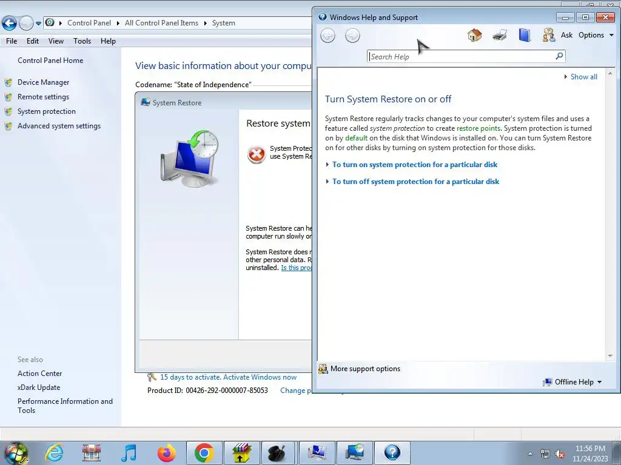Open the File menu in Control Panel
The image size is (621, 465).
coord(12,41)
